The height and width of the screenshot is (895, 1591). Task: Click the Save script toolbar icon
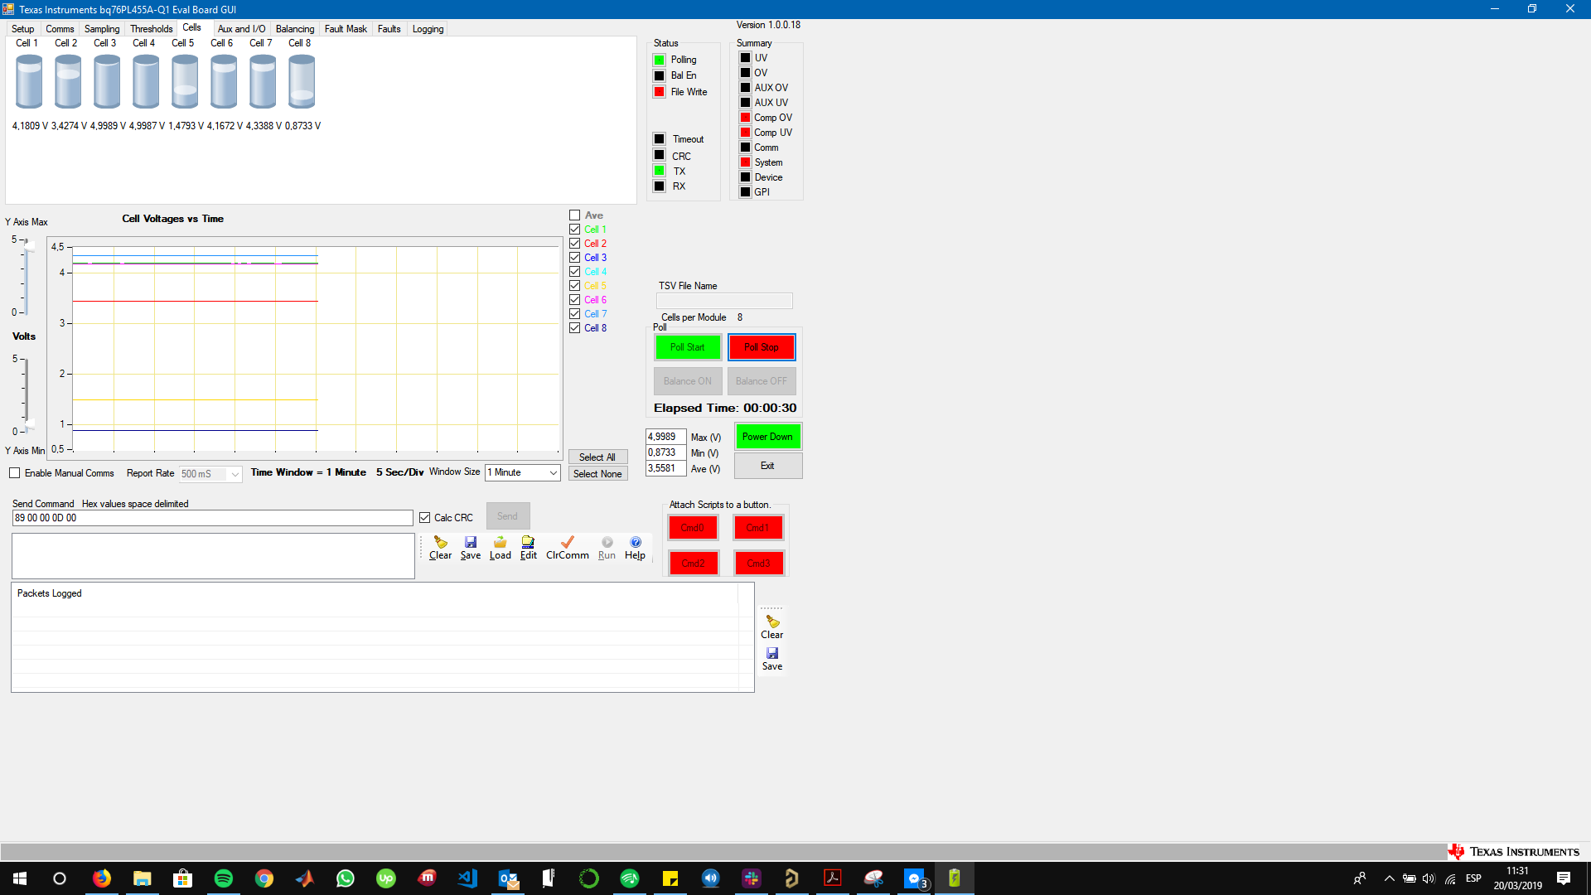pyautogui.click(x=471, y=542)
